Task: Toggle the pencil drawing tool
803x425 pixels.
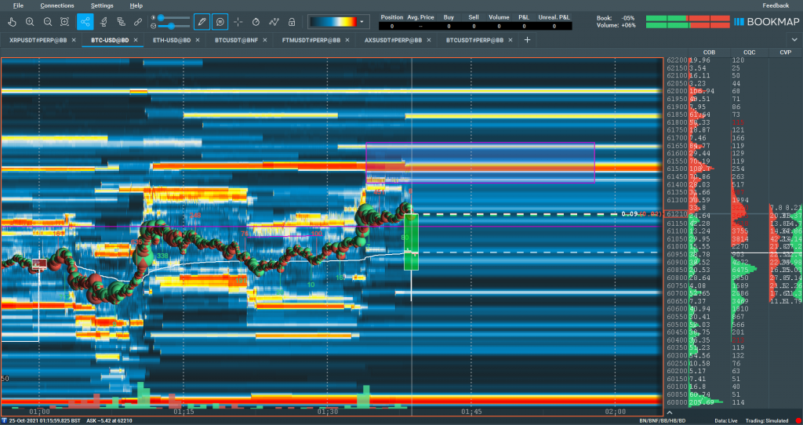Action: [x=202, y=22]
